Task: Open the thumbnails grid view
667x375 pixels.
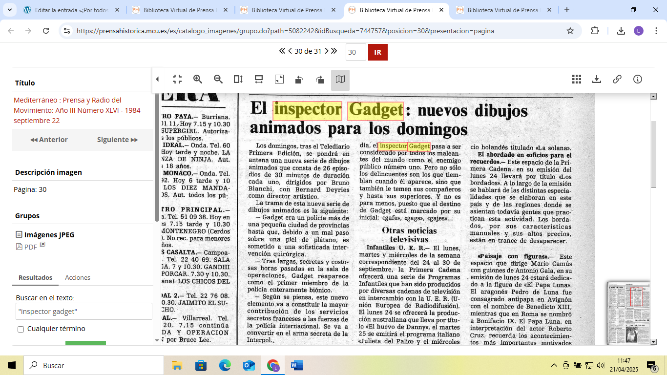Action: pyautogui.click(x=577, y=79)
